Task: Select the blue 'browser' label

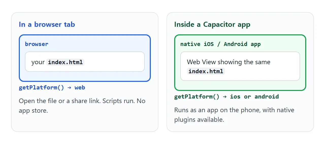Action: pos(37,44)
